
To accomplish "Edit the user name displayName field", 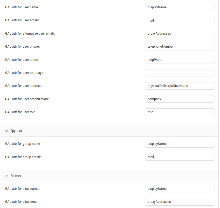I will (180, 7).
